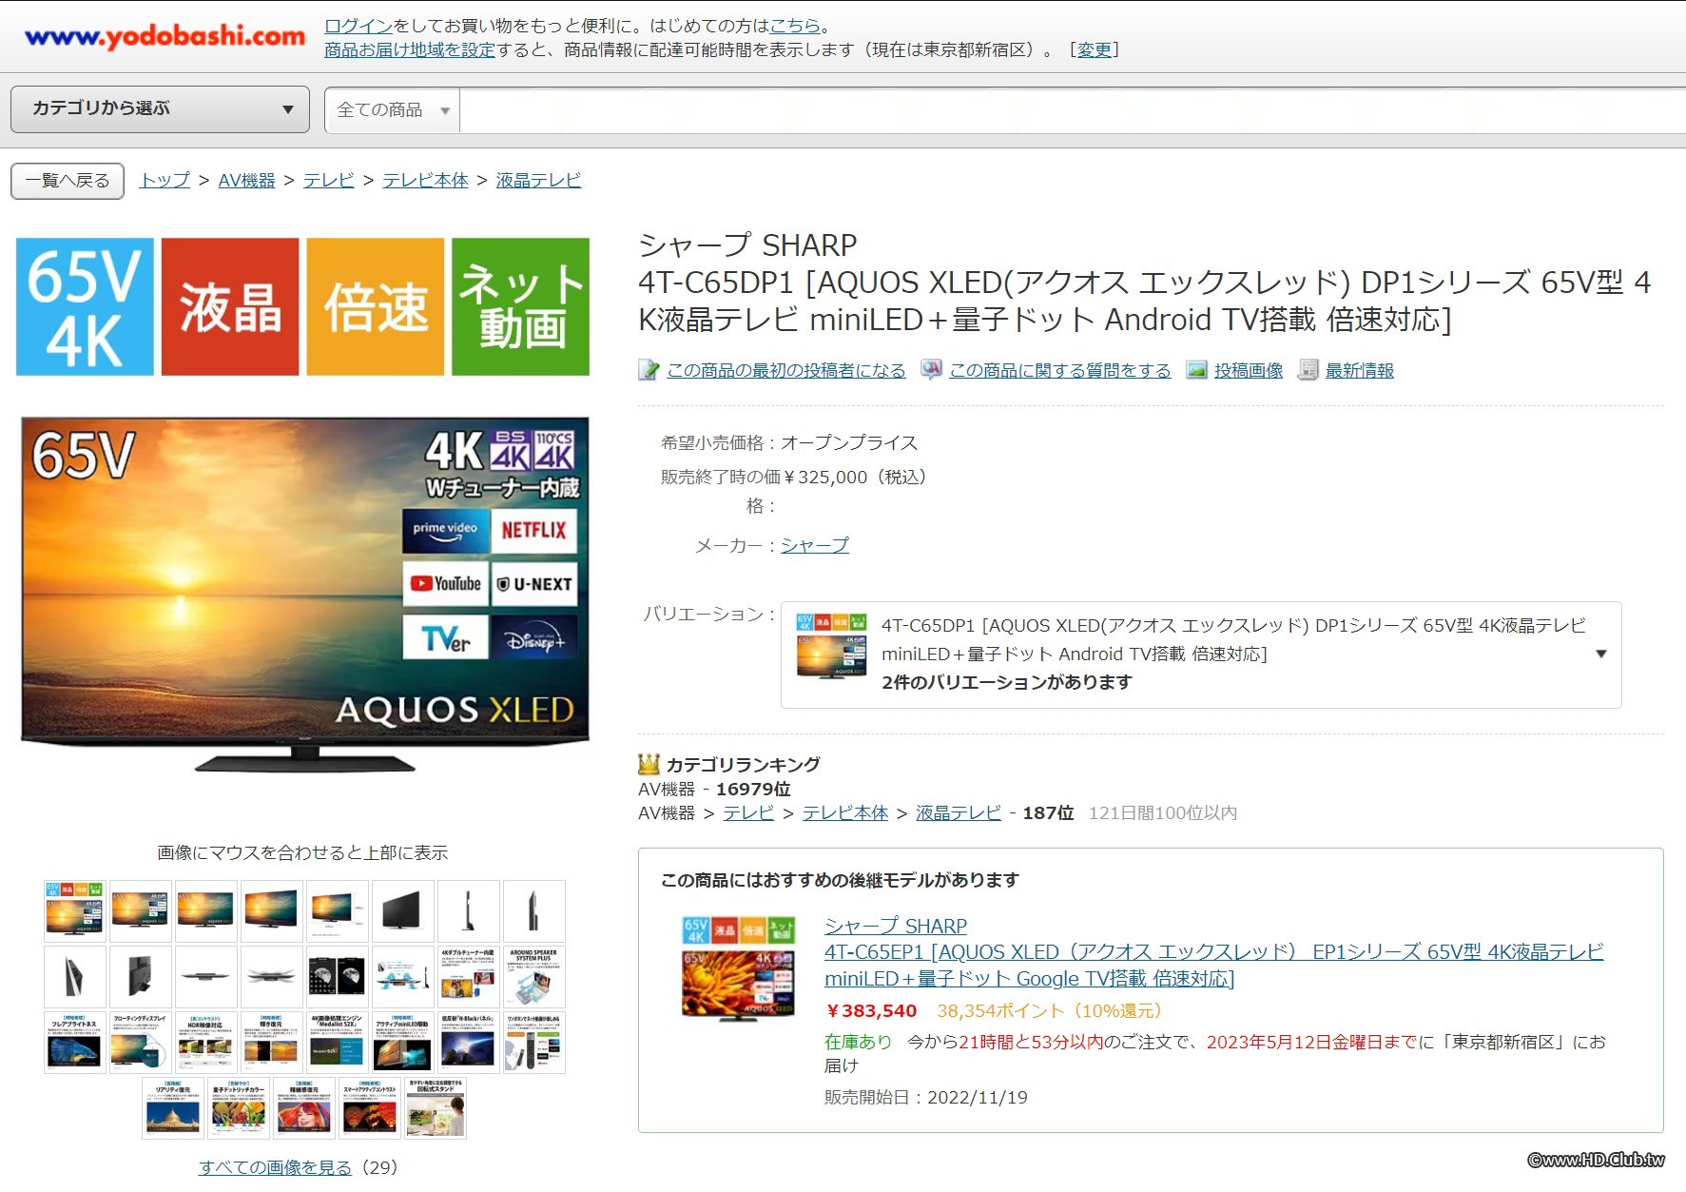
Task: Open 全ての商品 search scope dropdown
Action: tap(393, 110)
